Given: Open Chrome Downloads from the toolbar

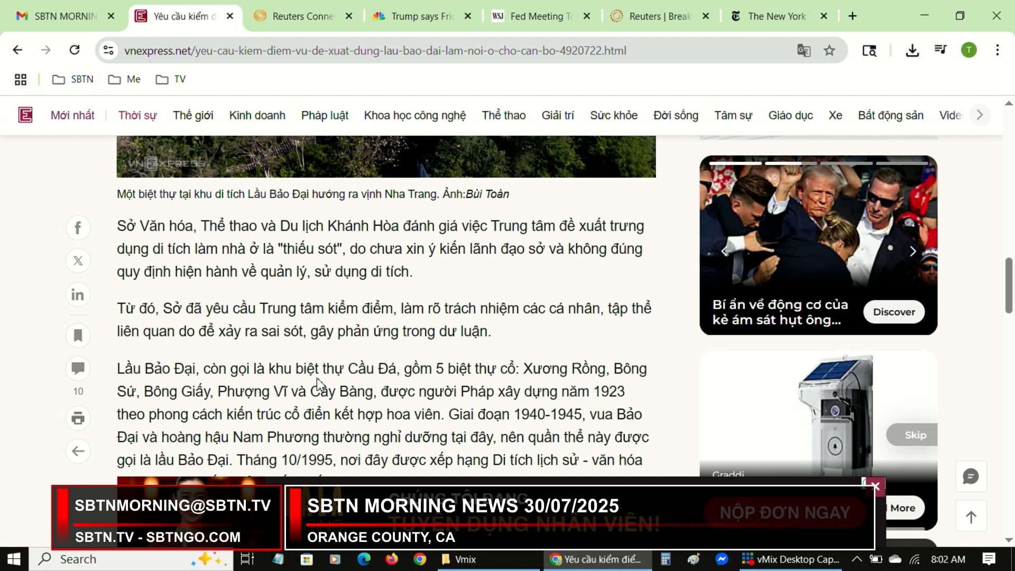Looking at the screenshot, I should [912, 50].
